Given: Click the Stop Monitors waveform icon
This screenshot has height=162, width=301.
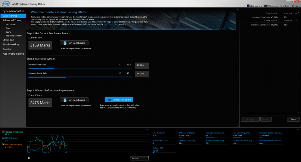Looking at the screenshot, I should point(248,6).
